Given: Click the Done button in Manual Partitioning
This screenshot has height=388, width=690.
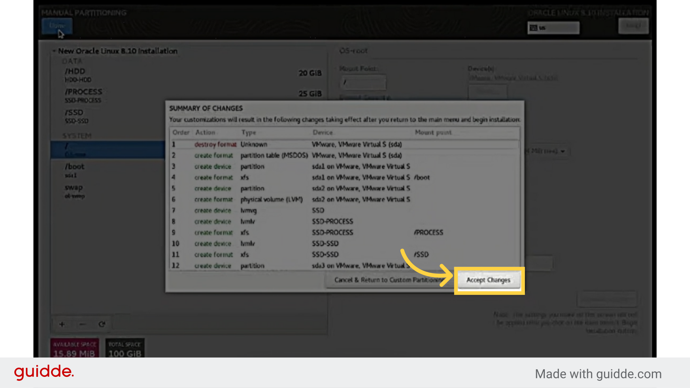Looking at the screenshot, I should point(56,26).
